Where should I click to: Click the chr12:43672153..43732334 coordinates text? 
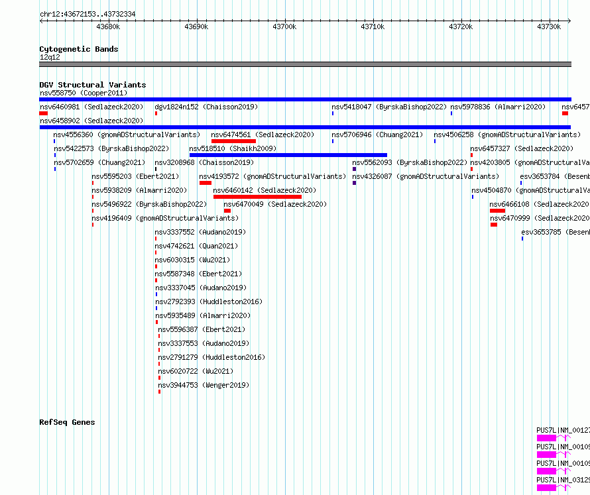88,15
